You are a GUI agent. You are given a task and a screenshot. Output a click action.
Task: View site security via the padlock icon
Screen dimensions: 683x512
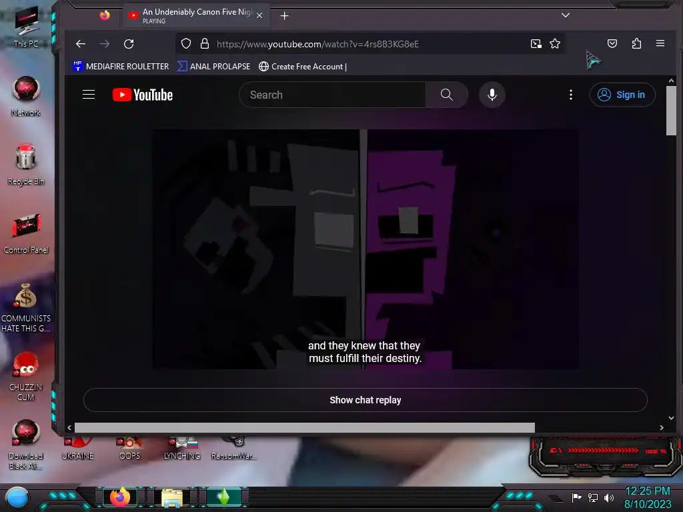pyautogui.click(x=204, y=43)
